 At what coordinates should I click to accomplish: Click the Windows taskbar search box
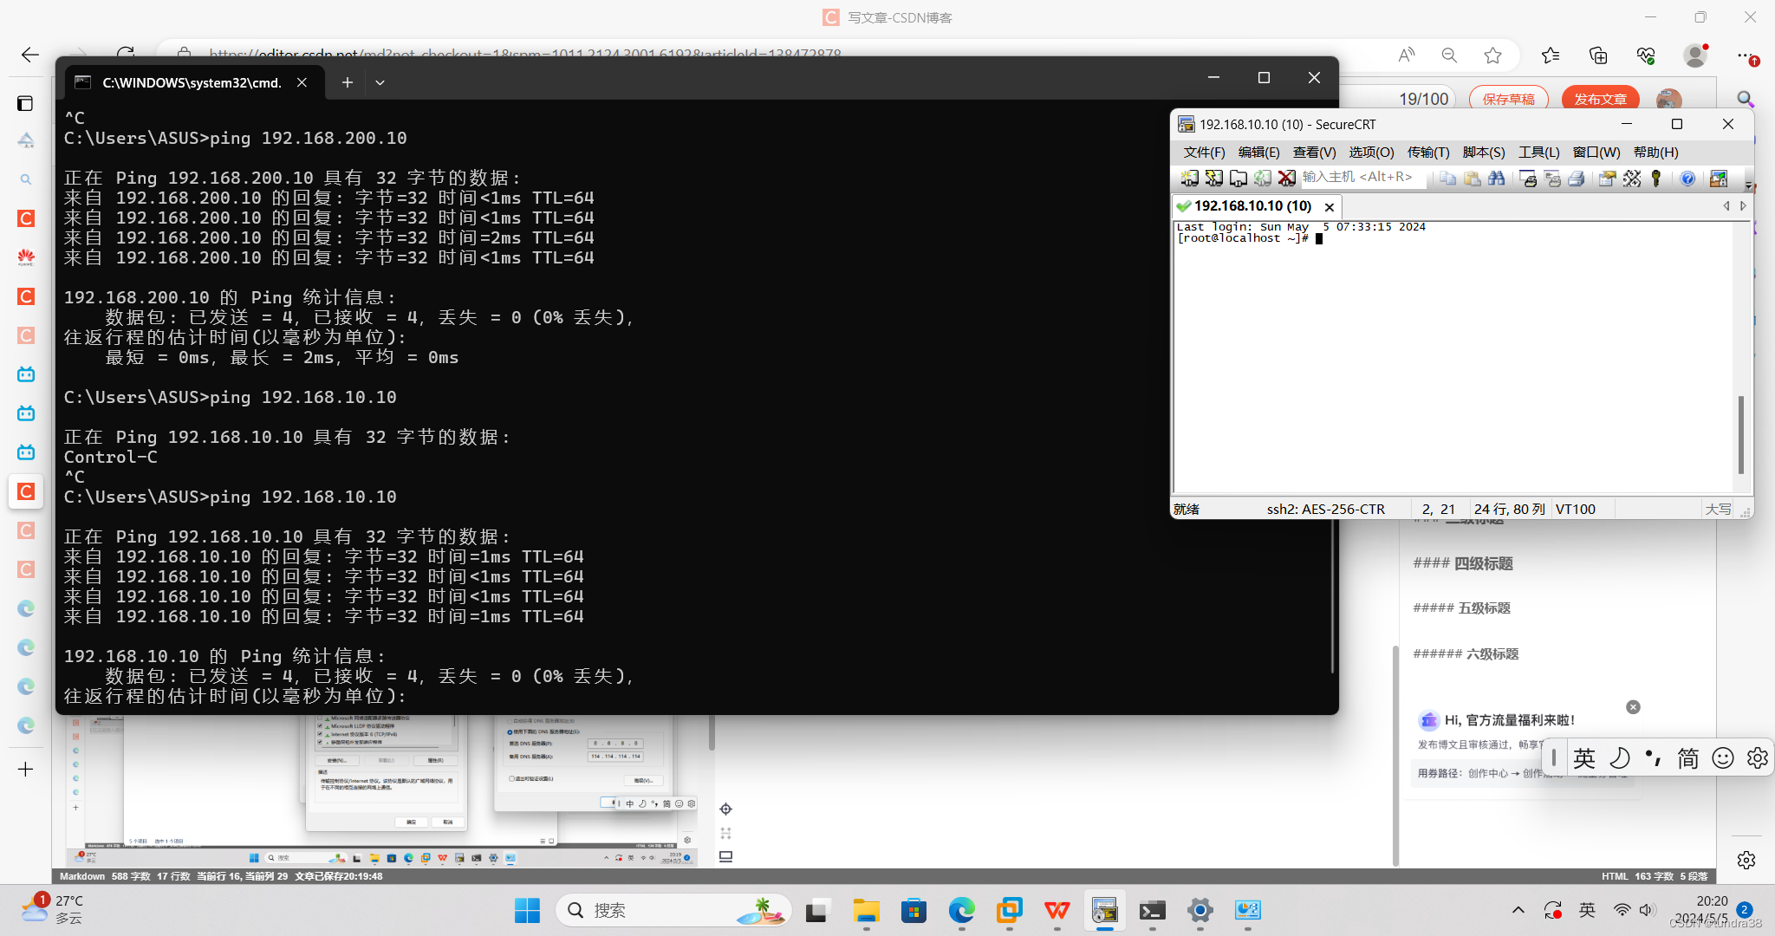[673, 910]
